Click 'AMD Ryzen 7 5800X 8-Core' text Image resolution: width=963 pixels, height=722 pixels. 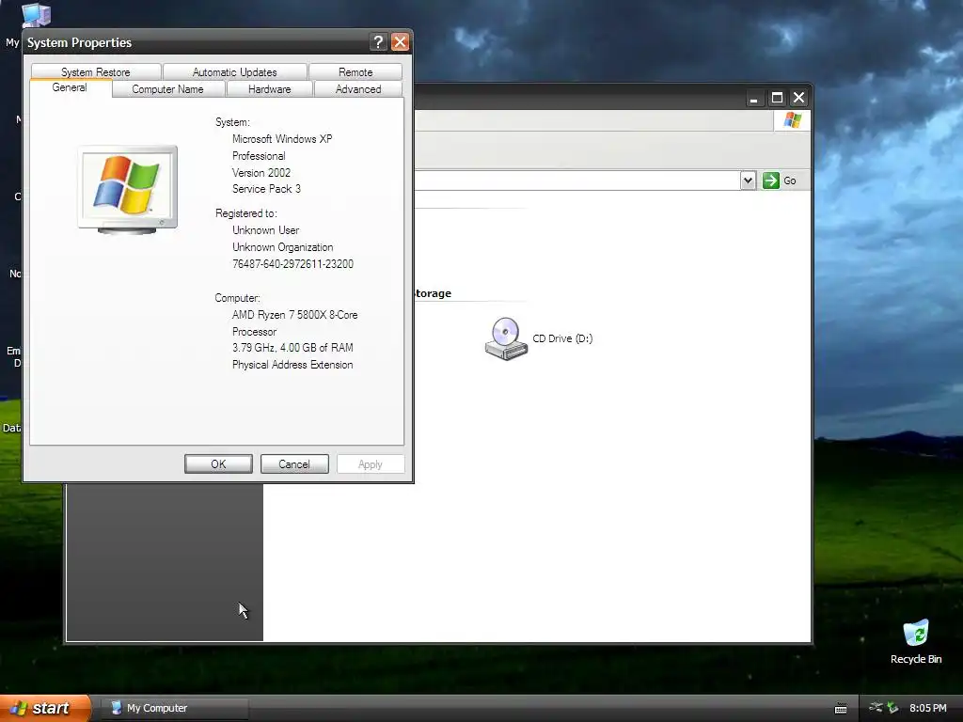click(x=294, y=315)
